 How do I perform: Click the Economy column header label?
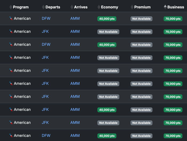(x=110, y=7)
